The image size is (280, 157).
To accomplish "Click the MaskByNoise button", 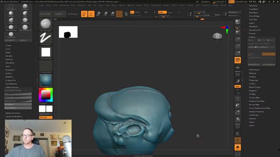I will coord(254,65).
